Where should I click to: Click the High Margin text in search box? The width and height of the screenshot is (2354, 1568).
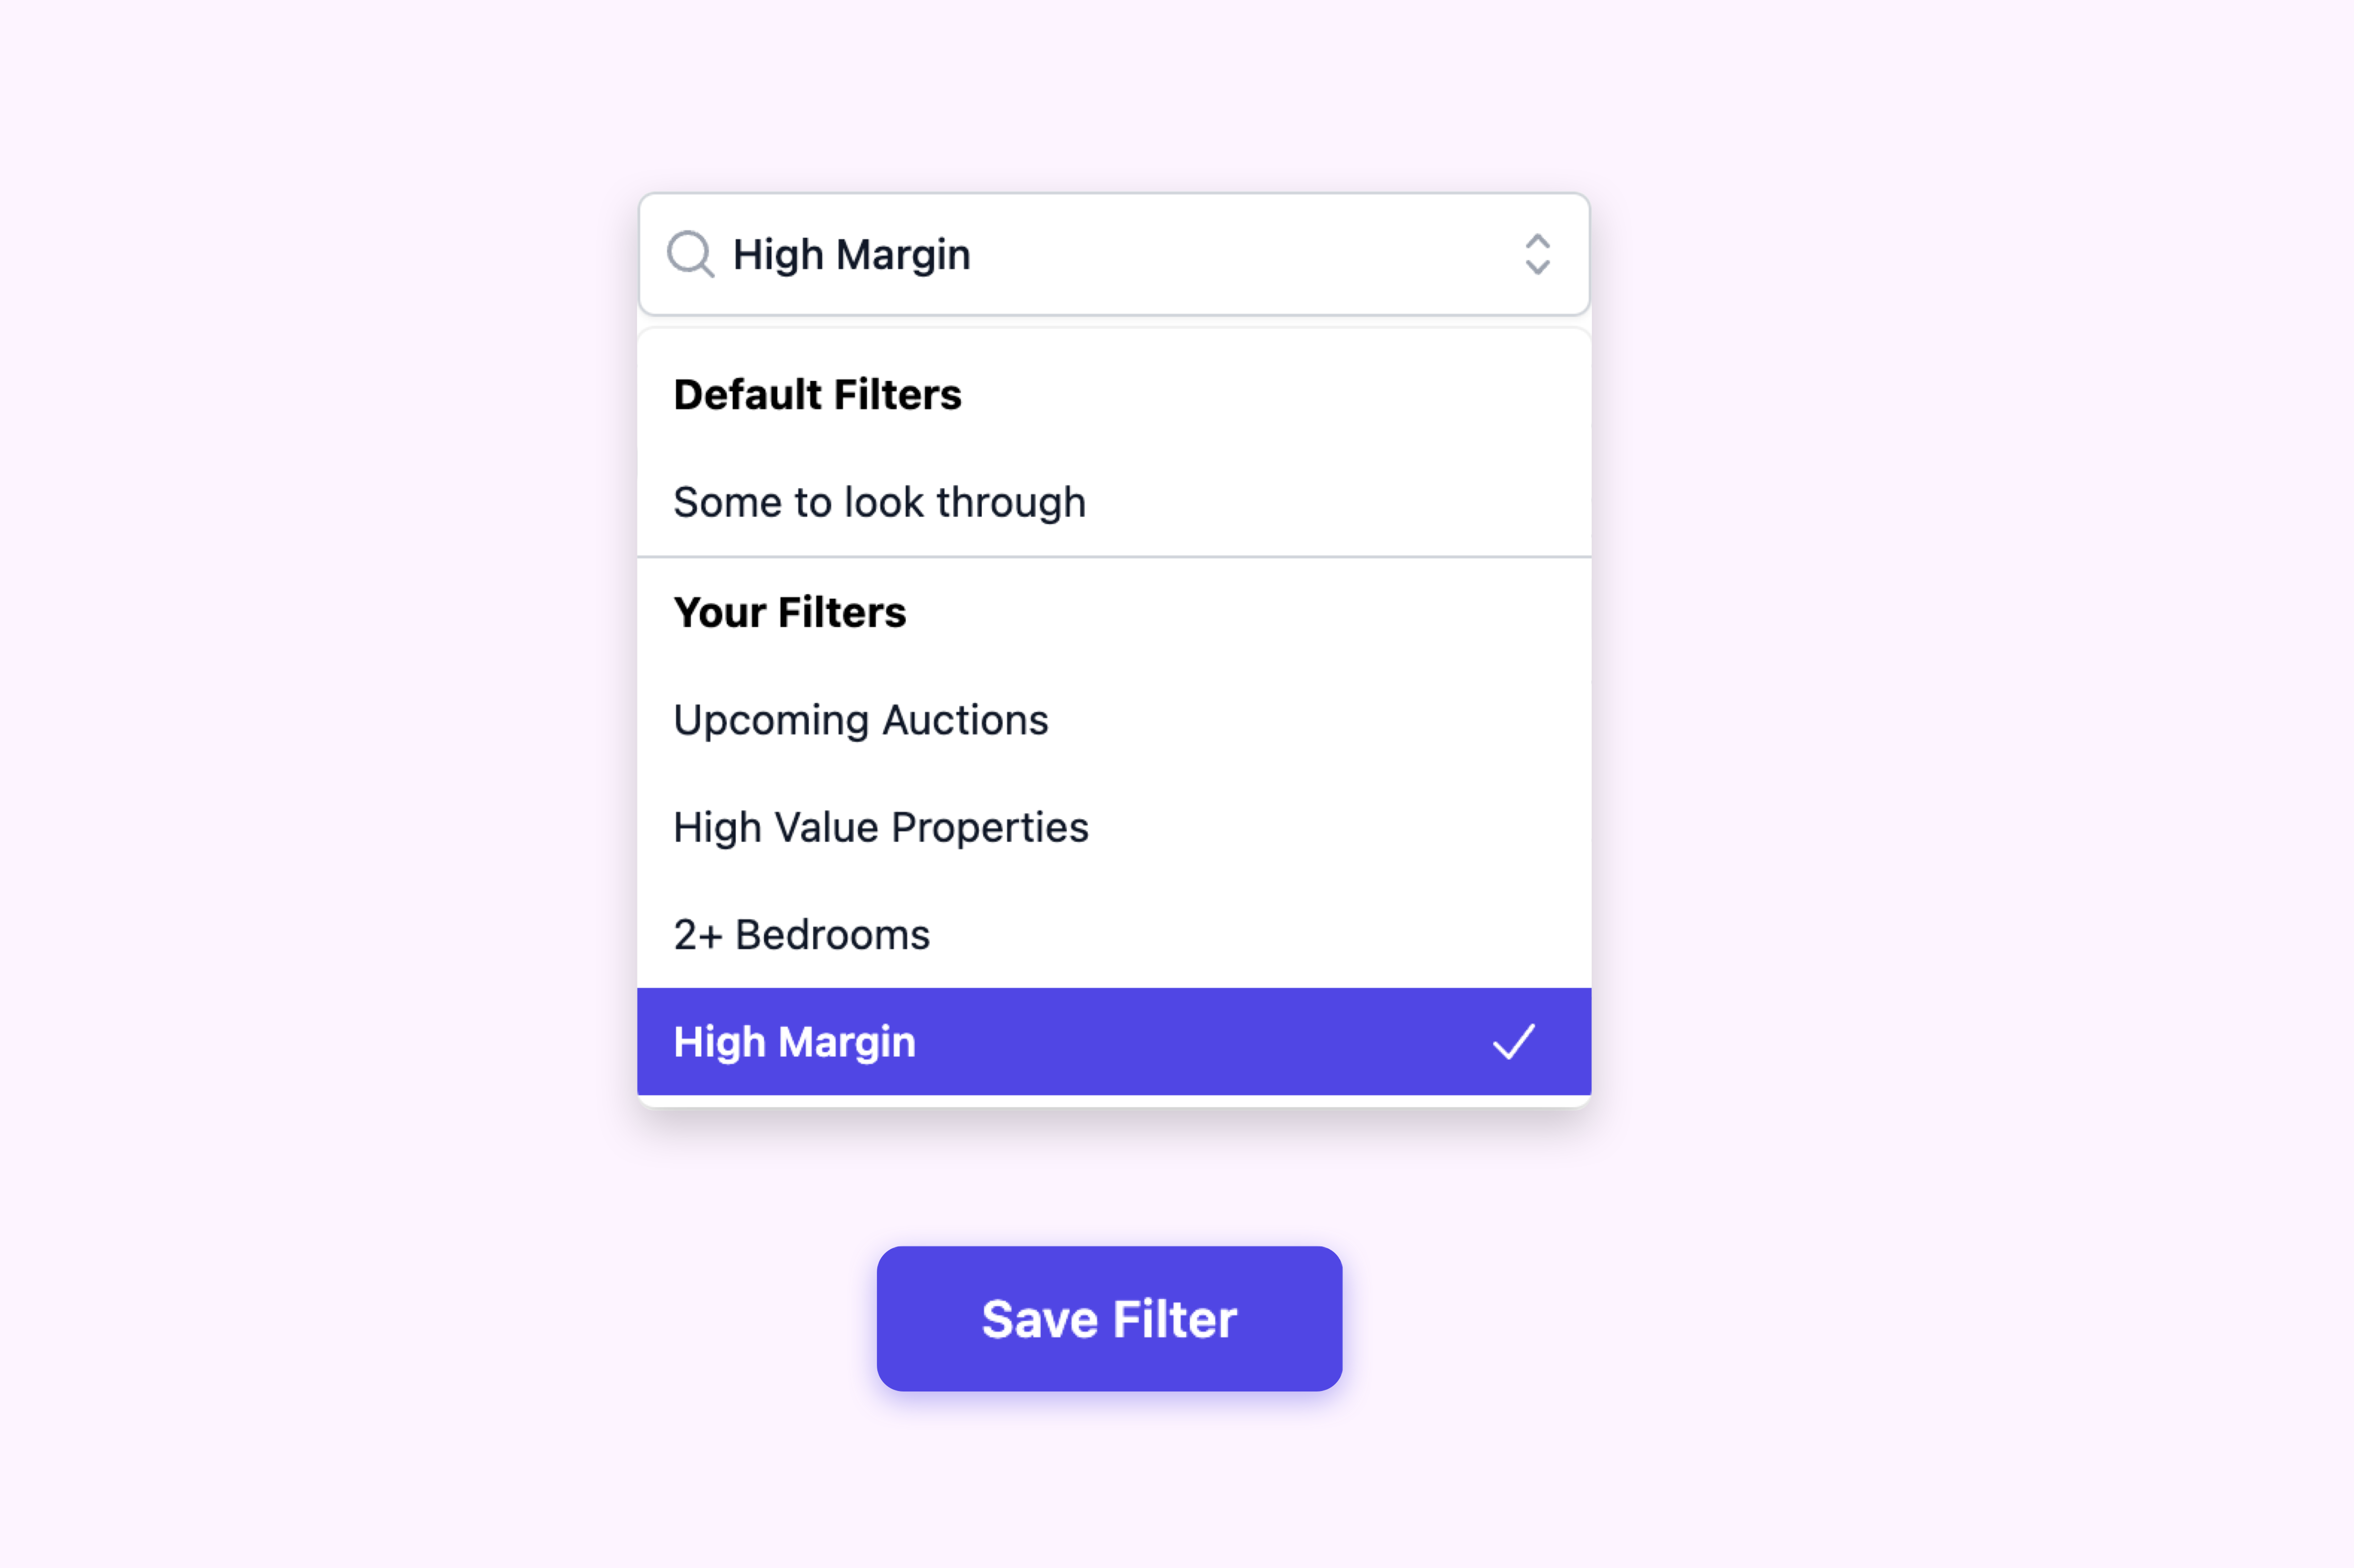tap(851, 254)
